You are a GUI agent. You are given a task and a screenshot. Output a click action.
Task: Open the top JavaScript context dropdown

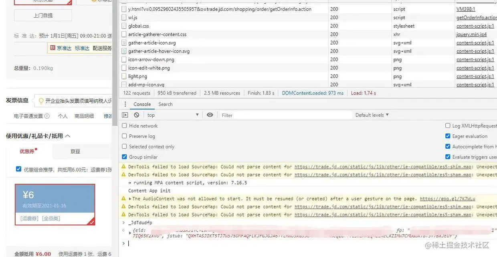173,115
